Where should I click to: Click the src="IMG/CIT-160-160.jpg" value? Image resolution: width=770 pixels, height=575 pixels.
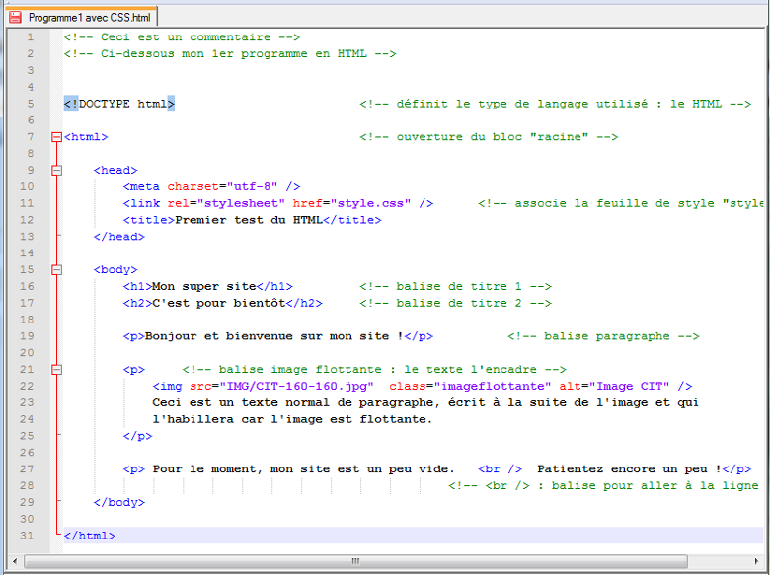pyautogui.click(x=296, y=386)
